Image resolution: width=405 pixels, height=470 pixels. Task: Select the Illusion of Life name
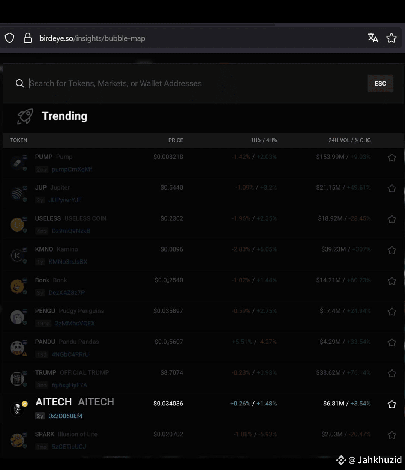78,434
